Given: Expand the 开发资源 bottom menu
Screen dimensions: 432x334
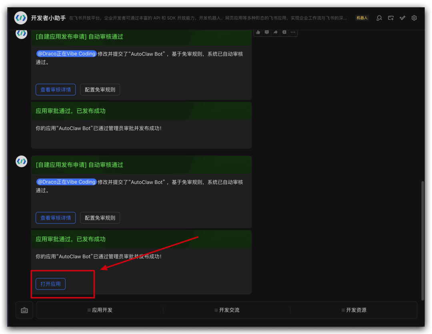Looking at the screenshot, I should [x=354, y=310].
